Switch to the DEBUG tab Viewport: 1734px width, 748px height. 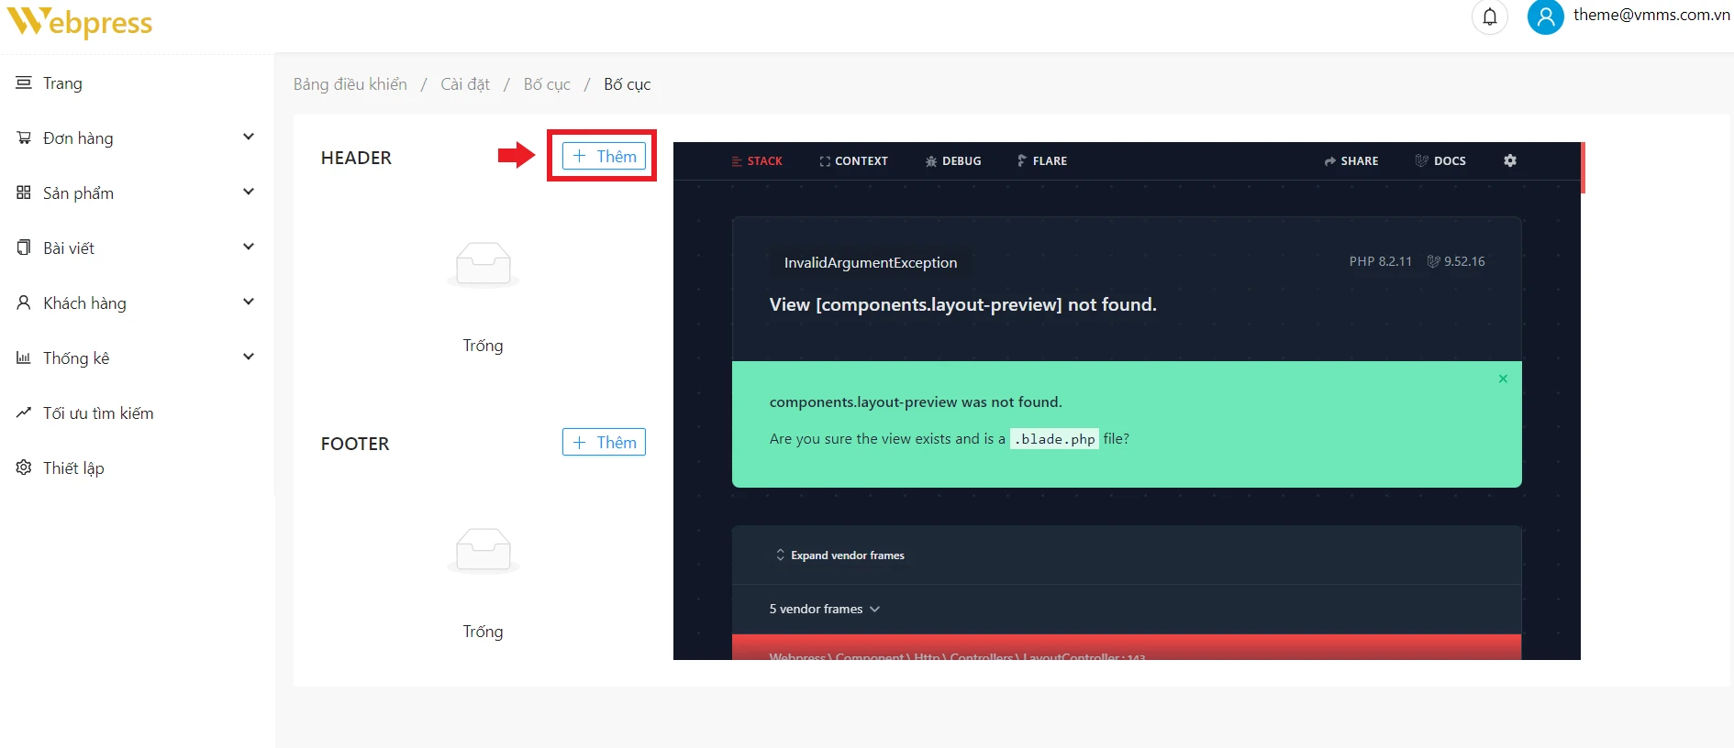tap(953, 160)
